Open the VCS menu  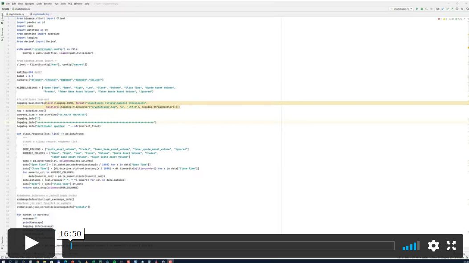(x=70, y=4)
